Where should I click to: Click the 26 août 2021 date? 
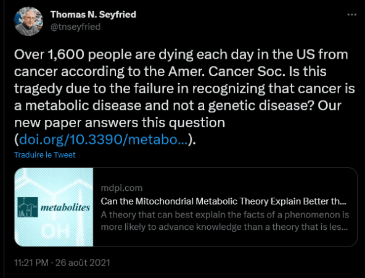83,263
